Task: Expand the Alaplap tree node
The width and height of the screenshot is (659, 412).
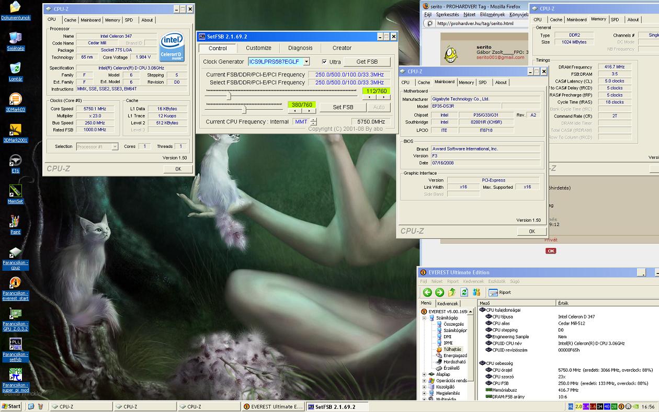Action: point(424,374)
